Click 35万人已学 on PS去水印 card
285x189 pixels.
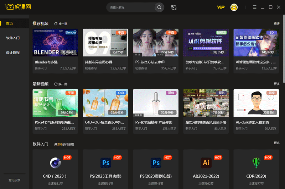coord(169,68)
